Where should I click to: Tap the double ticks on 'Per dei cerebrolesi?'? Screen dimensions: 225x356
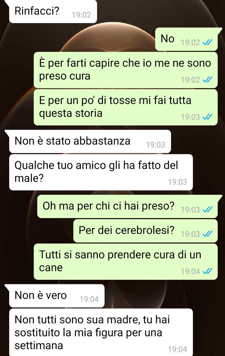click(208, 234)
